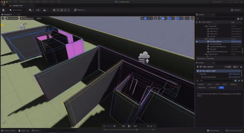
Task: Click the Add component button
Action: (228, 67)
